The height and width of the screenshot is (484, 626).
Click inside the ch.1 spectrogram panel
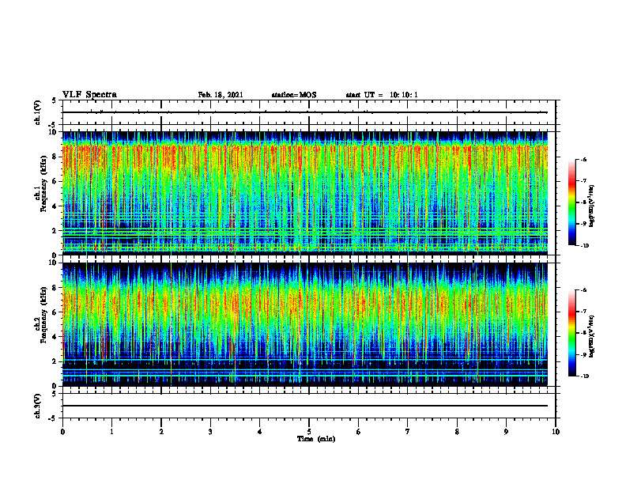pyautogui.click(x=305, y=193)
